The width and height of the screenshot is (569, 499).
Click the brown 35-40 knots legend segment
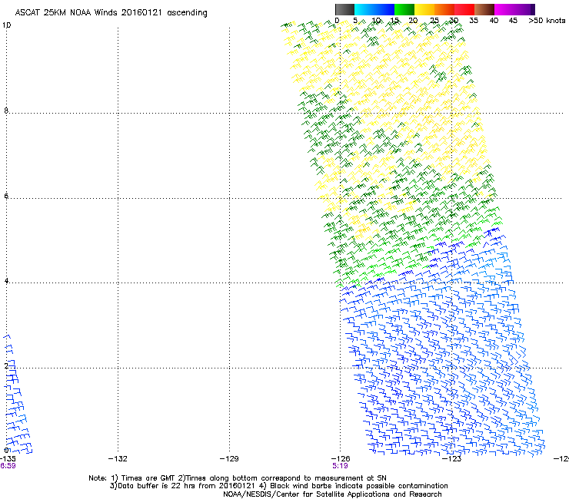pyautogui.click(x=484, y=9)
